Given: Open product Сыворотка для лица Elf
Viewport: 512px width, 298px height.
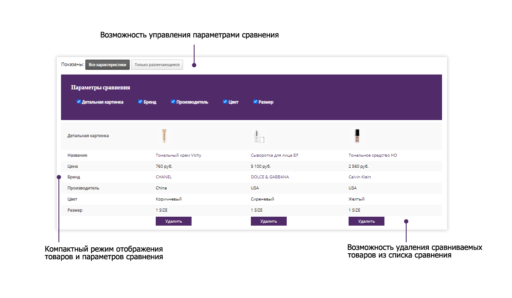Looking at the screenshot, I should pos(274,155).
